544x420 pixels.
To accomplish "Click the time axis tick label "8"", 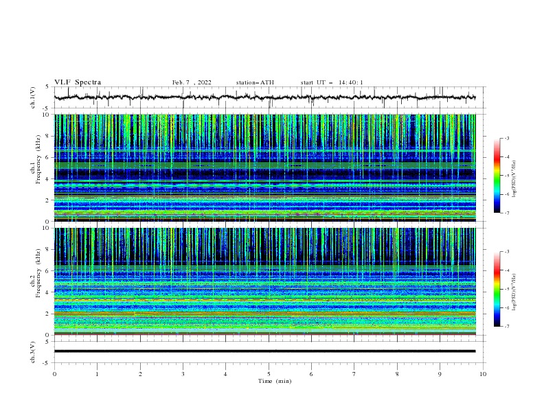I will point(397,374).
